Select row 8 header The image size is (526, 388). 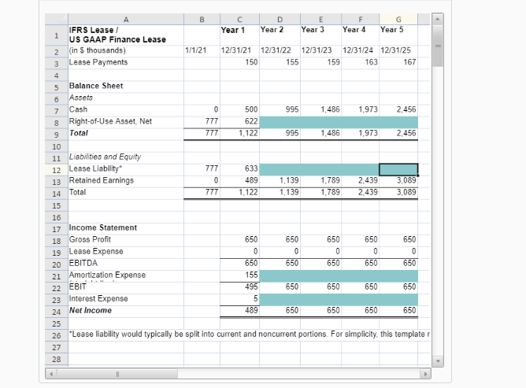[57, 123]
